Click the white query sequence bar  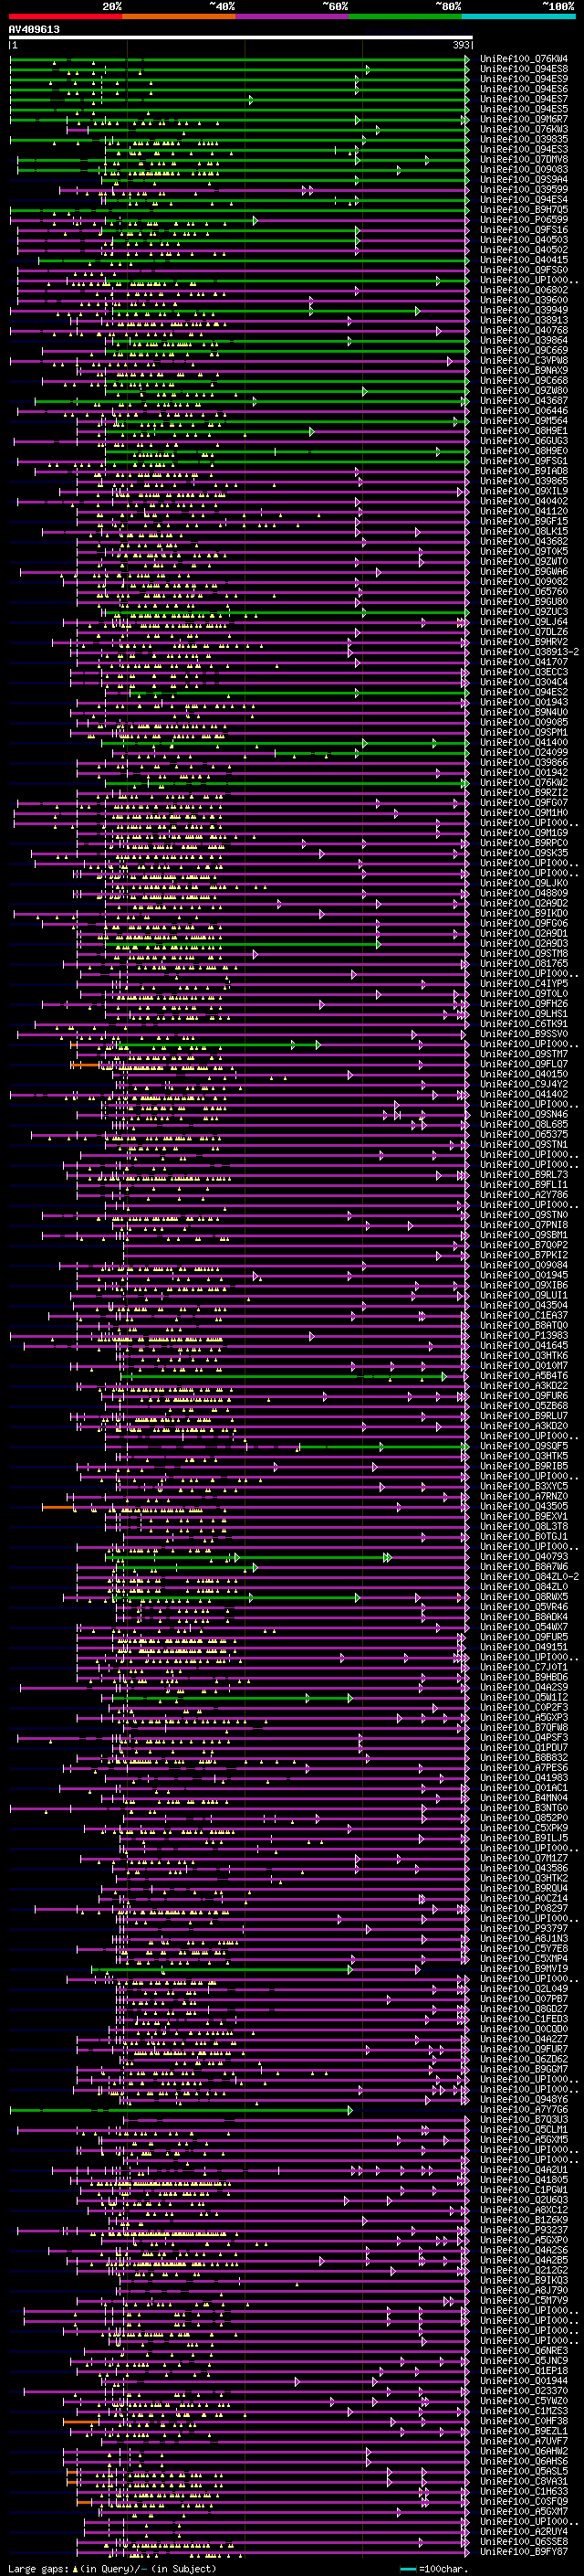click(241, 38)
